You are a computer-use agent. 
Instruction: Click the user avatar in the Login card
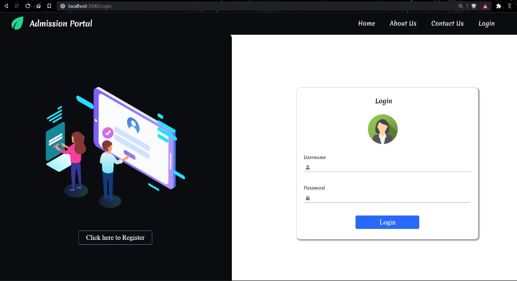coord(383,129)
